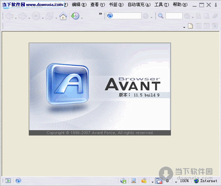This screenshot has width=221, height=186.
Task: Open the 工具(T) menu
Action: (x=162, y=5)
